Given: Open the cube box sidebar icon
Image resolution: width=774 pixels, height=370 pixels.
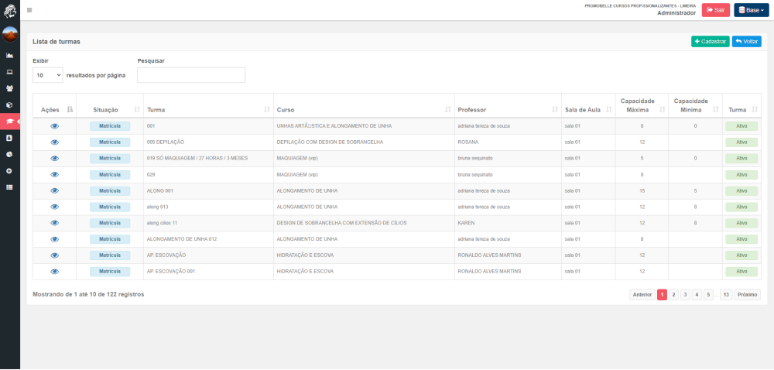Looking at the screenshot, I should pyautogui.click(x=9, y=105).
